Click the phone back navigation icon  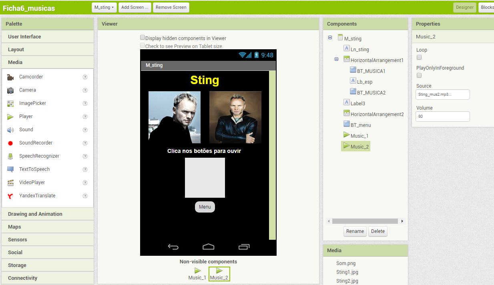173,247
